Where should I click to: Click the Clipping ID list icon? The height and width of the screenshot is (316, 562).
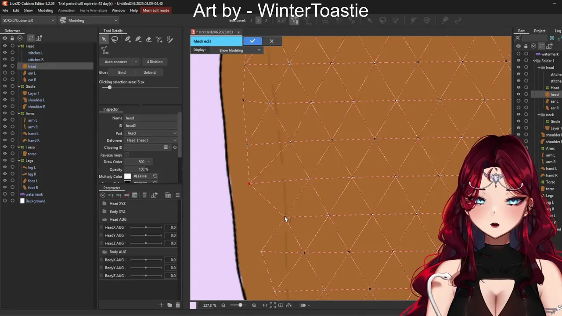click(166, 147)
